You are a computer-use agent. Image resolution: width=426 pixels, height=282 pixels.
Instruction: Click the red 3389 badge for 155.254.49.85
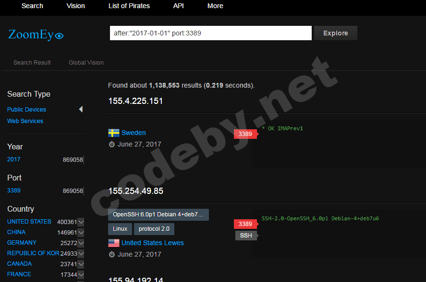(x=246, y=224)
